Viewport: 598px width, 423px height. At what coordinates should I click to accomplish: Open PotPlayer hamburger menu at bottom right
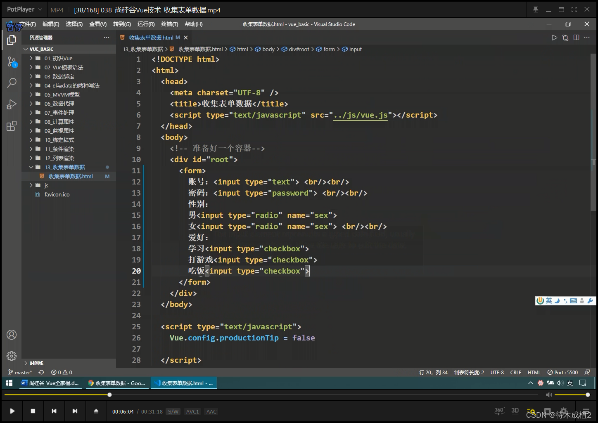(x=586, y=411)
